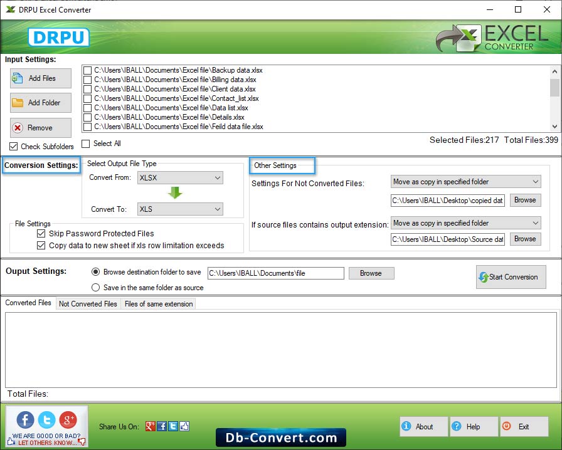This screenshot has height=450, width=562.
Task: Edit the copied data folder path field
Action: (448, 201)
